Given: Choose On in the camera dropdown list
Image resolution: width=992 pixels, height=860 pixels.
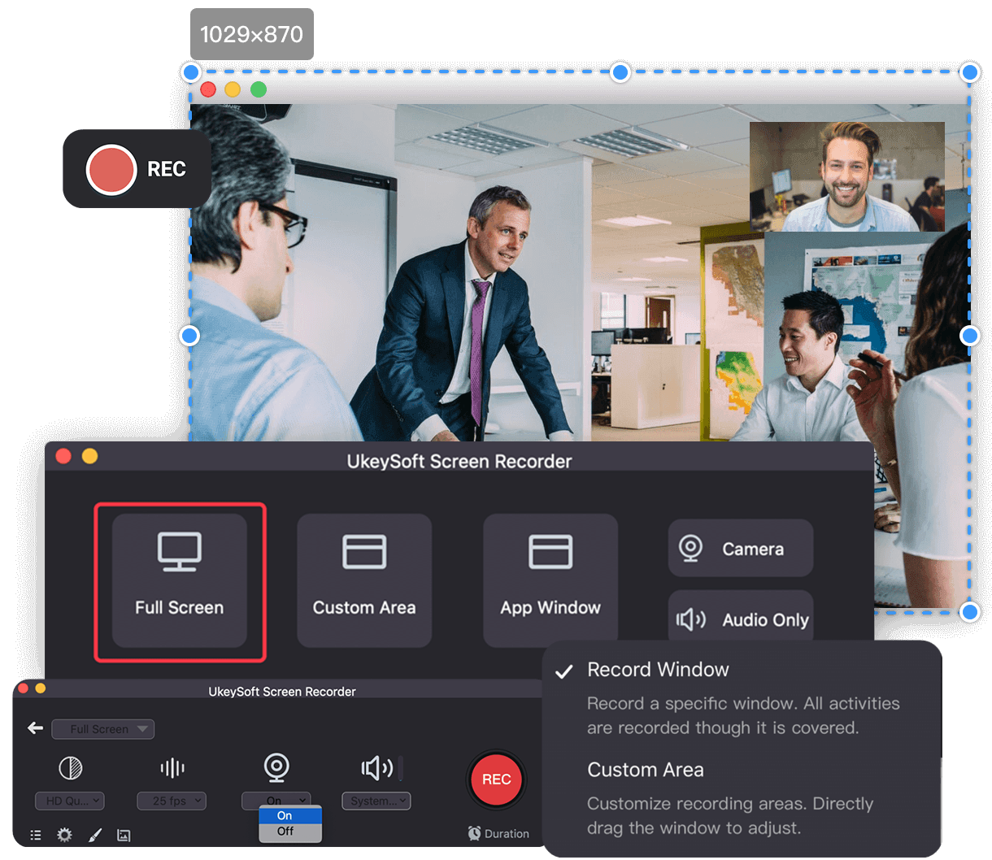Looking at the screenshot, I should (x=290, y=815).
